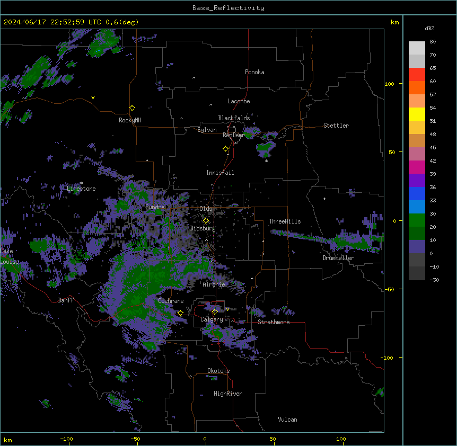
Task: Select the yellow 51-54 dBZ legend swatch
Action: tap(417, 114)
